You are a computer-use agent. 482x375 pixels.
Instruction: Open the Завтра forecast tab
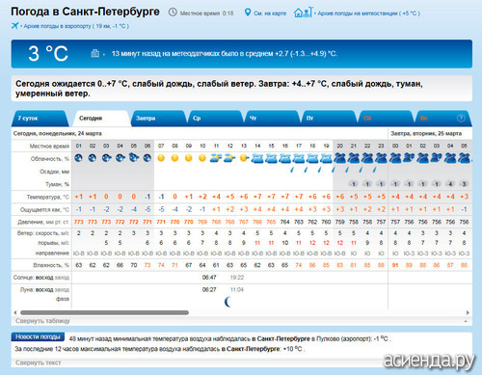tap(158, 119)
